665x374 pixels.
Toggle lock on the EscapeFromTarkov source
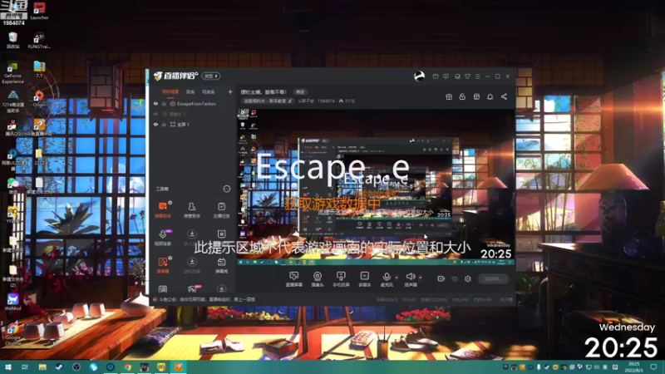coord(164,104)
